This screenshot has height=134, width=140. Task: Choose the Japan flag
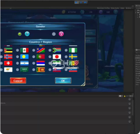[x=57, y=57]
